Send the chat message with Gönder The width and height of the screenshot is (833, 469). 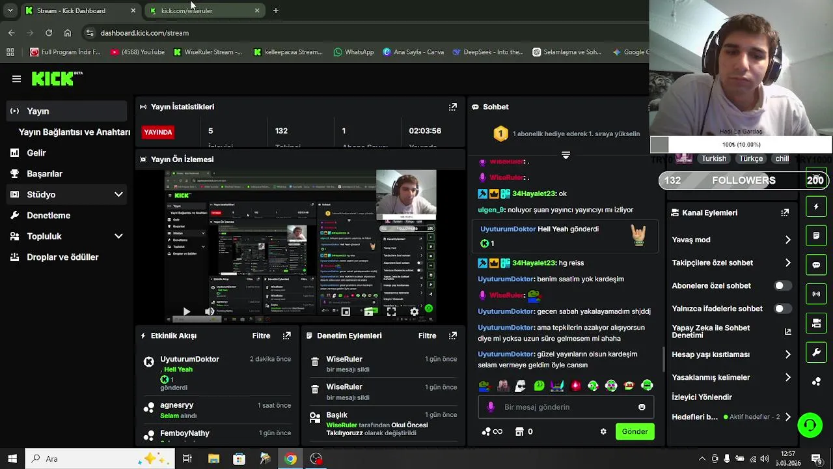pyautogui.click(x=635, y=431)
